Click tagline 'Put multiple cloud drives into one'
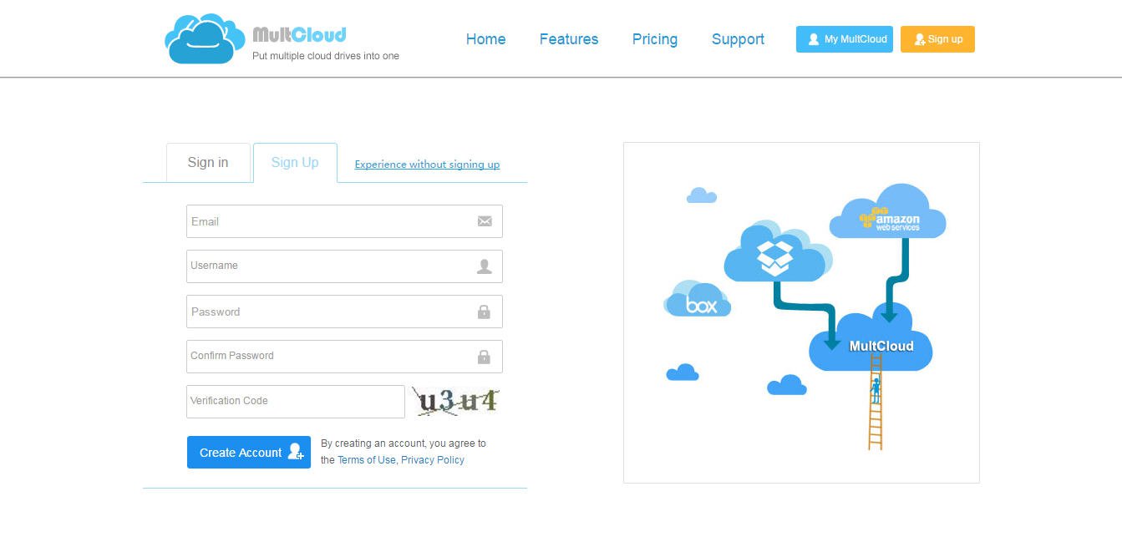1122x537 pixels. point(326,56)
